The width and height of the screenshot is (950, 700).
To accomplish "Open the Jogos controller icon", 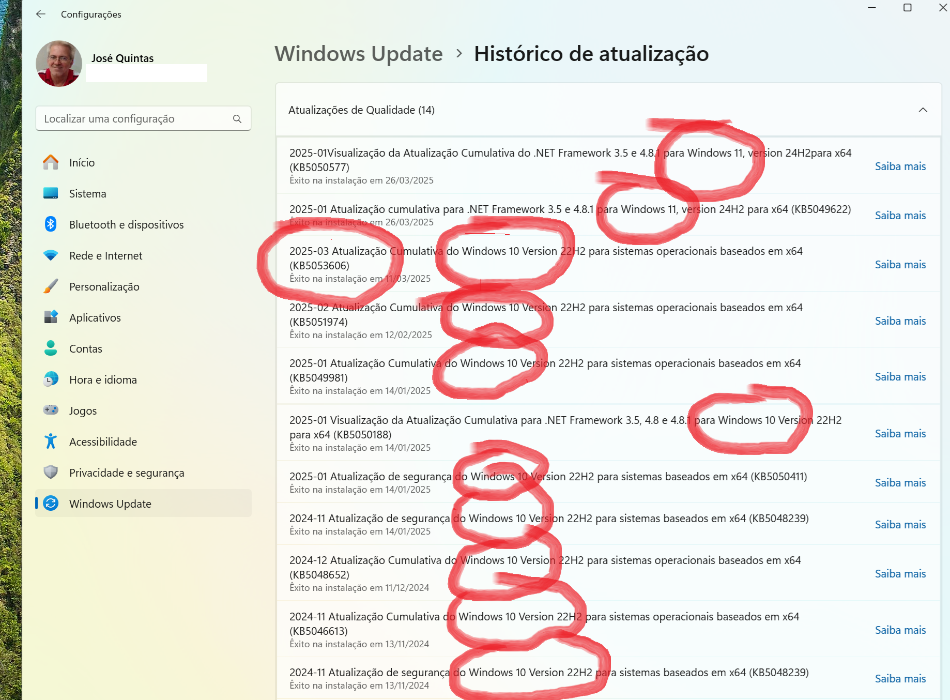I will coord(51,410).
